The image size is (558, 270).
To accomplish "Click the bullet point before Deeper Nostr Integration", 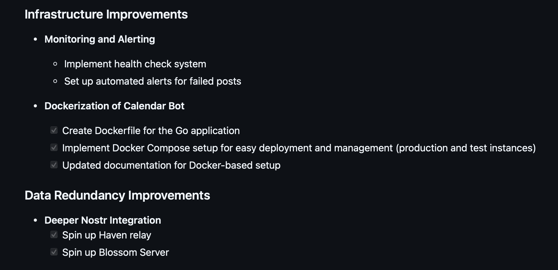I will click(35, 220).
